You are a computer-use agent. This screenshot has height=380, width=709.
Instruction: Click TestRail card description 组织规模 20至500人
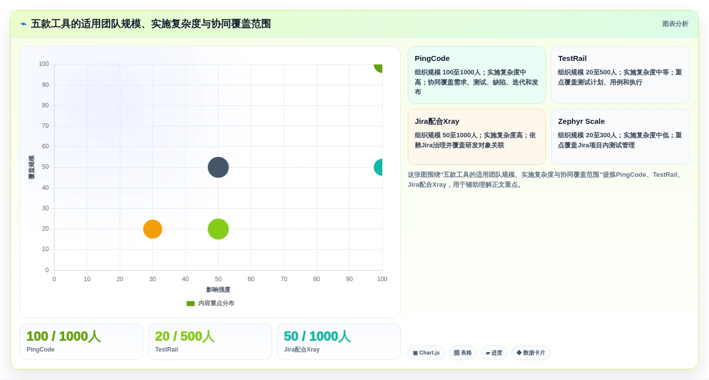tap(620, 77)
